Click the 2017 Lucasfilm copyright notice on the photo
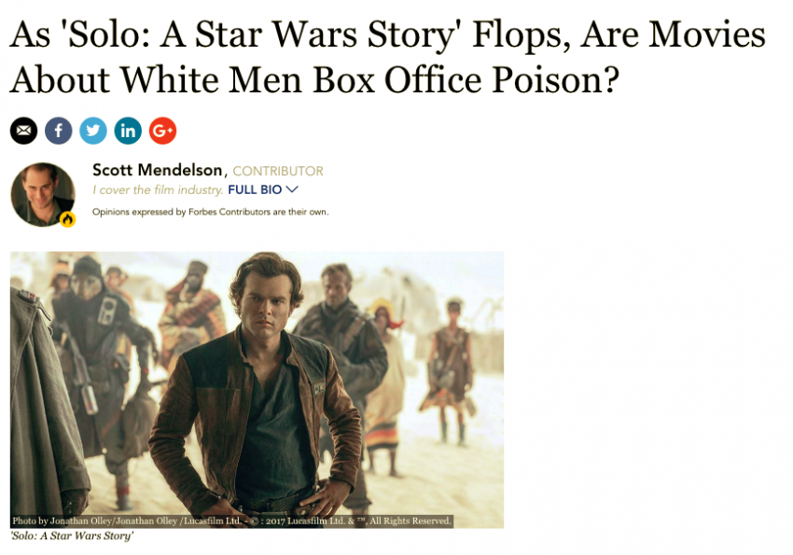793x555 pixels. (351, 520)
